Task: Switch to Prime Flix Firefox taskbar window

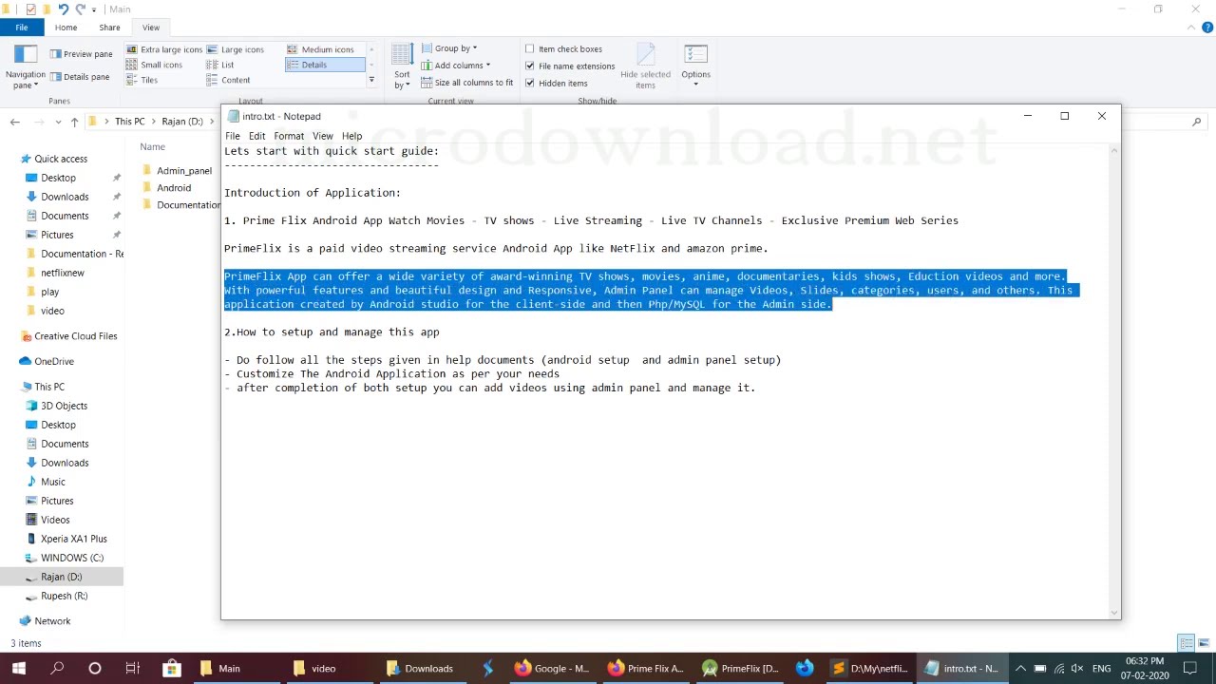Action: click(646, 669)
